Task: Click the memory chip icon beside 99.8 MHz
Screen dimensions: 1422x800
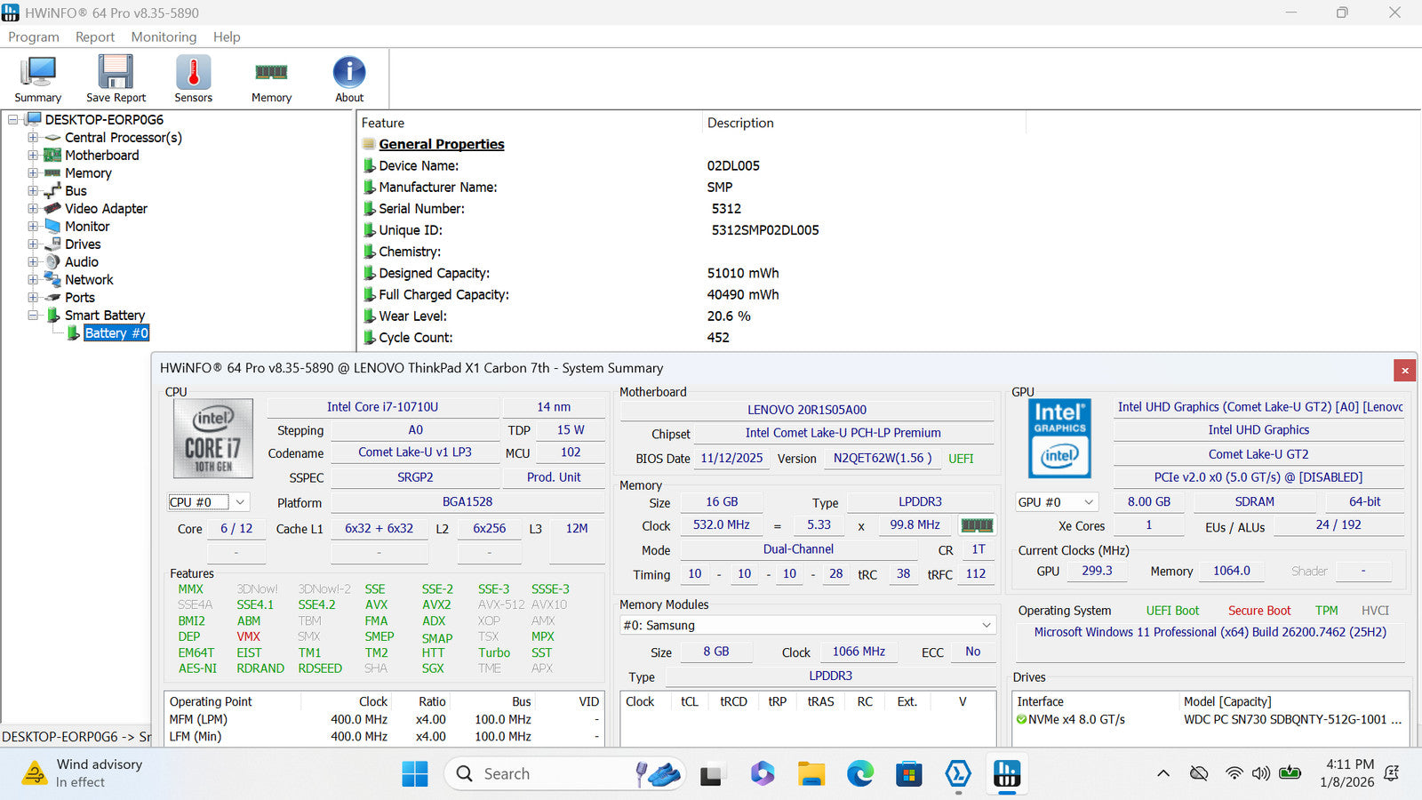Action: click(x=977, y=525)
